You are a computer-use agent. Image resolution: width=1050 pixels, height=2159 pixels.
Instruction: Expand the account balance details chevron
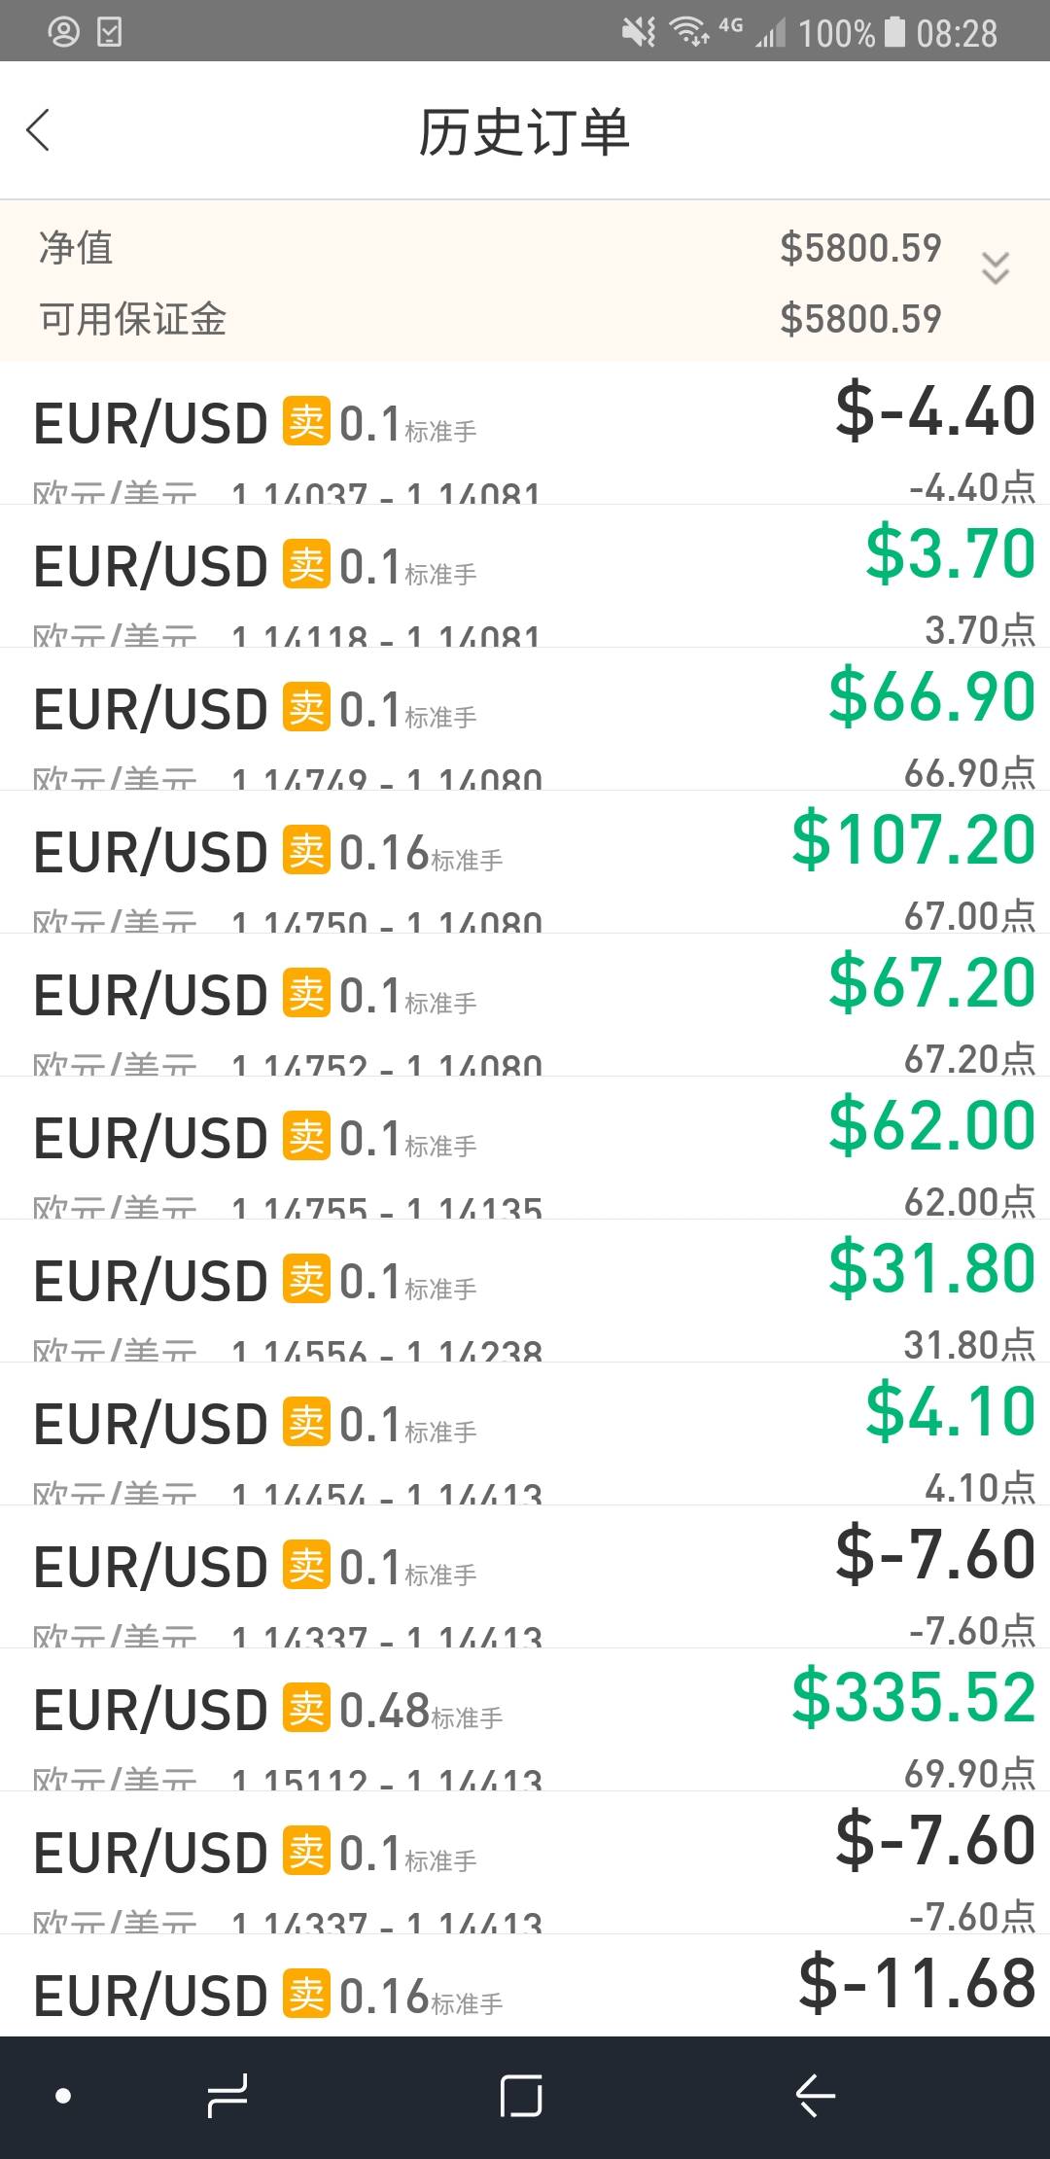click(995, 267)
